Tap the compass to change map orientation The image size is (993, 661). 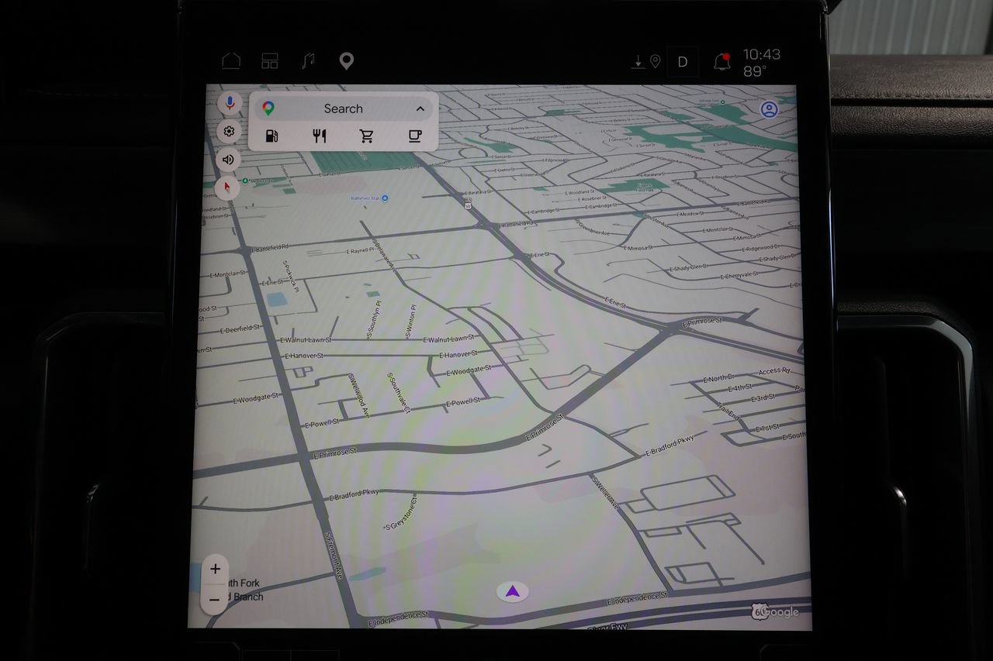(x=227, y=188)
